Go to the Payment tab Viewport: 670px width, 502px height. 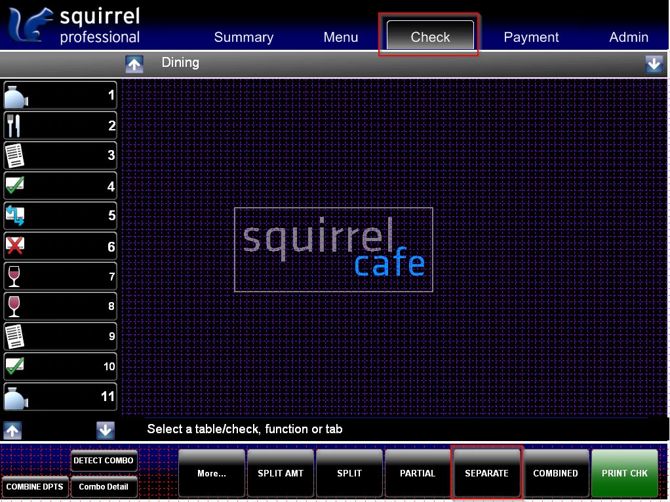531,37
